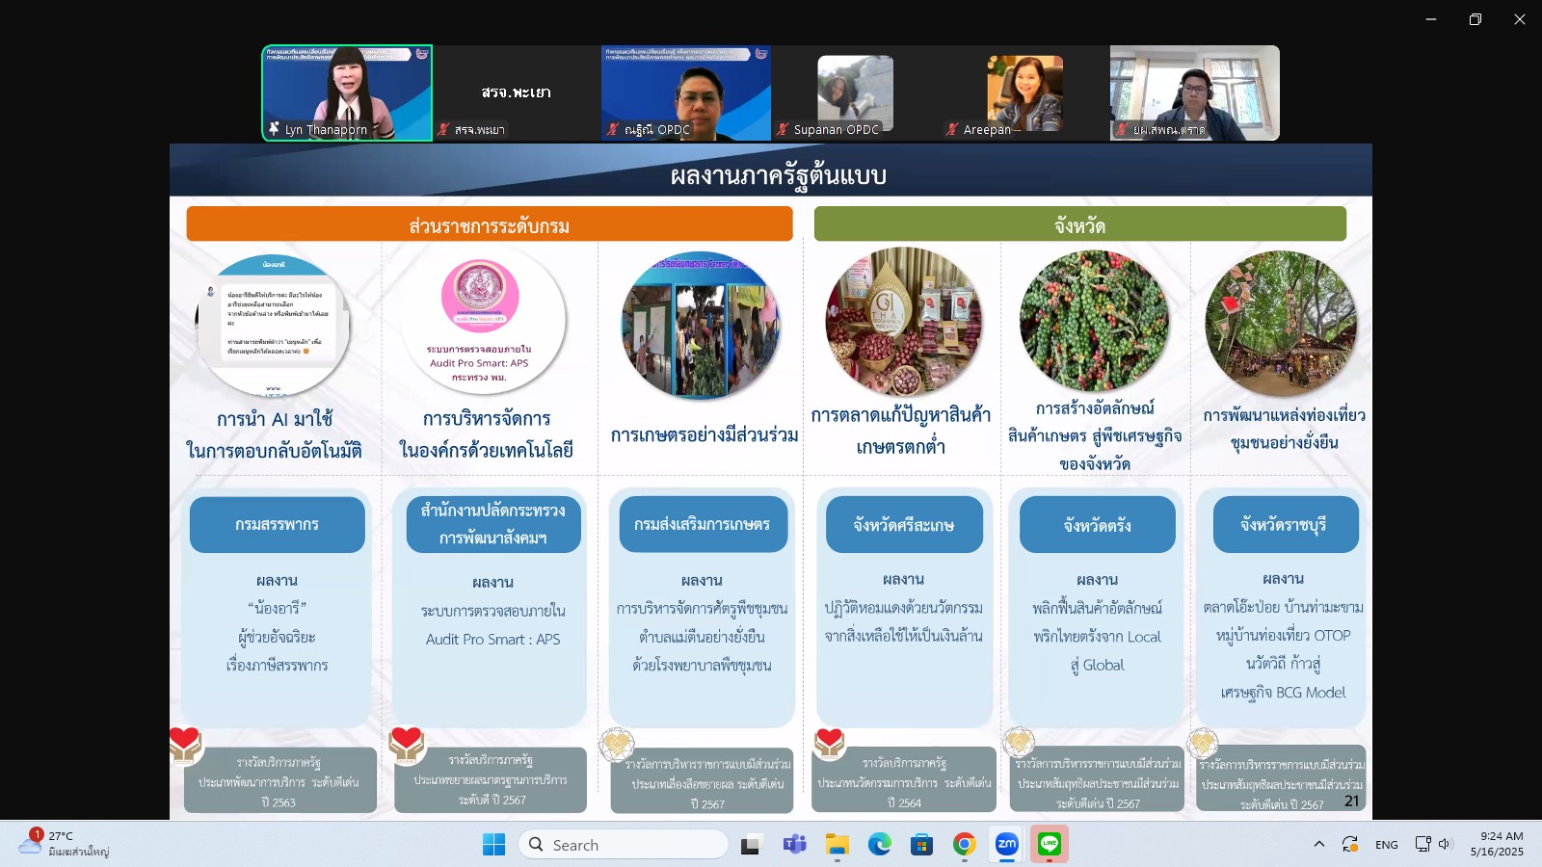1542x867 pixels.
Task: Click the กรมสรรพากร blue label
Action: [x=278, y=525]
